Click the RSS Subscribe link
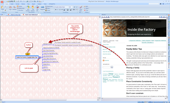The height and width of the screenshot is (103, 170). coord(107,60)
